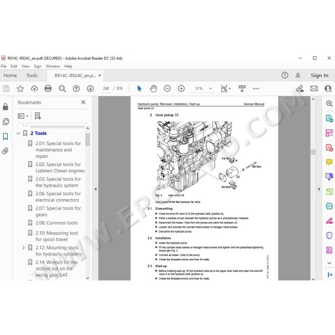The height and width of the screenshot is (335, 335).
Task: Open security lock panel icon
Action: click(6, 107)
